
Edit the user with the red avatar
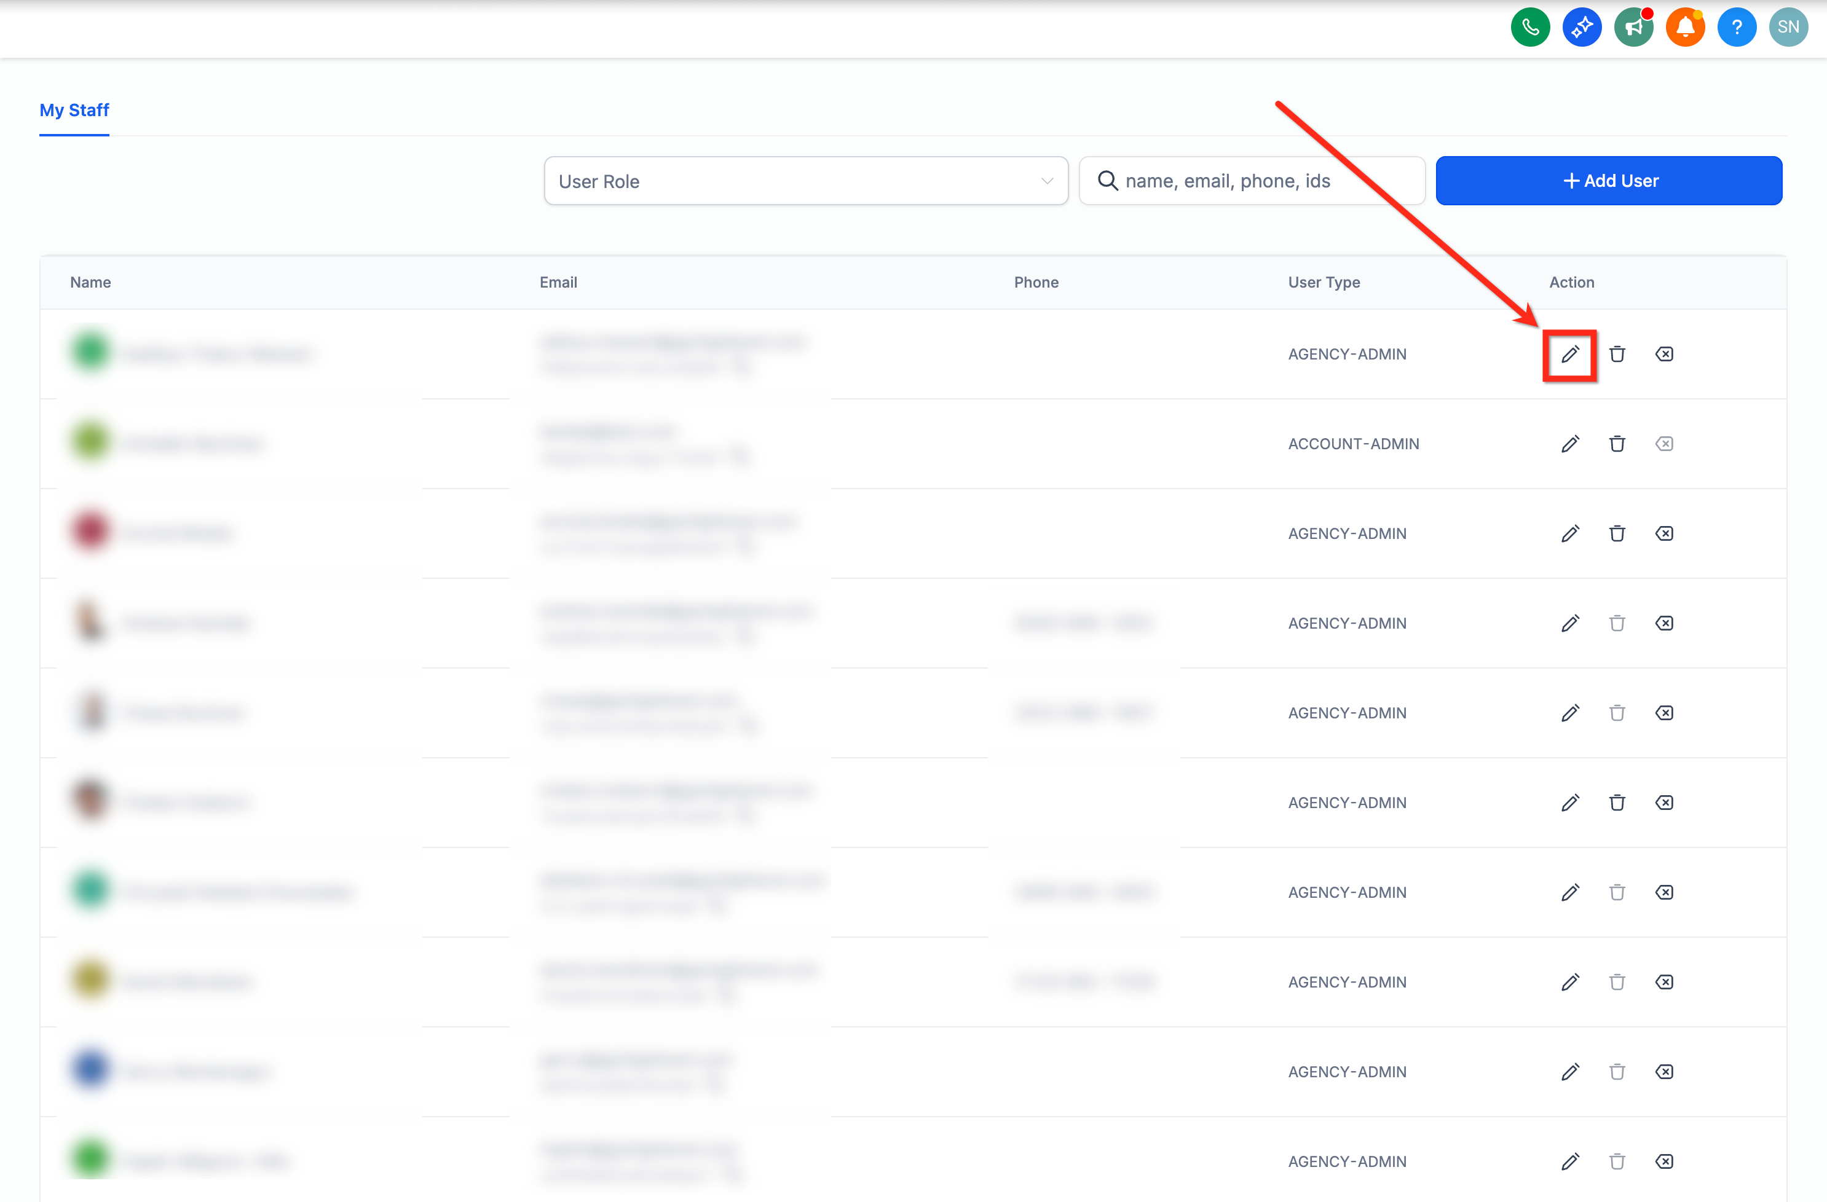tap(1570, 534)
